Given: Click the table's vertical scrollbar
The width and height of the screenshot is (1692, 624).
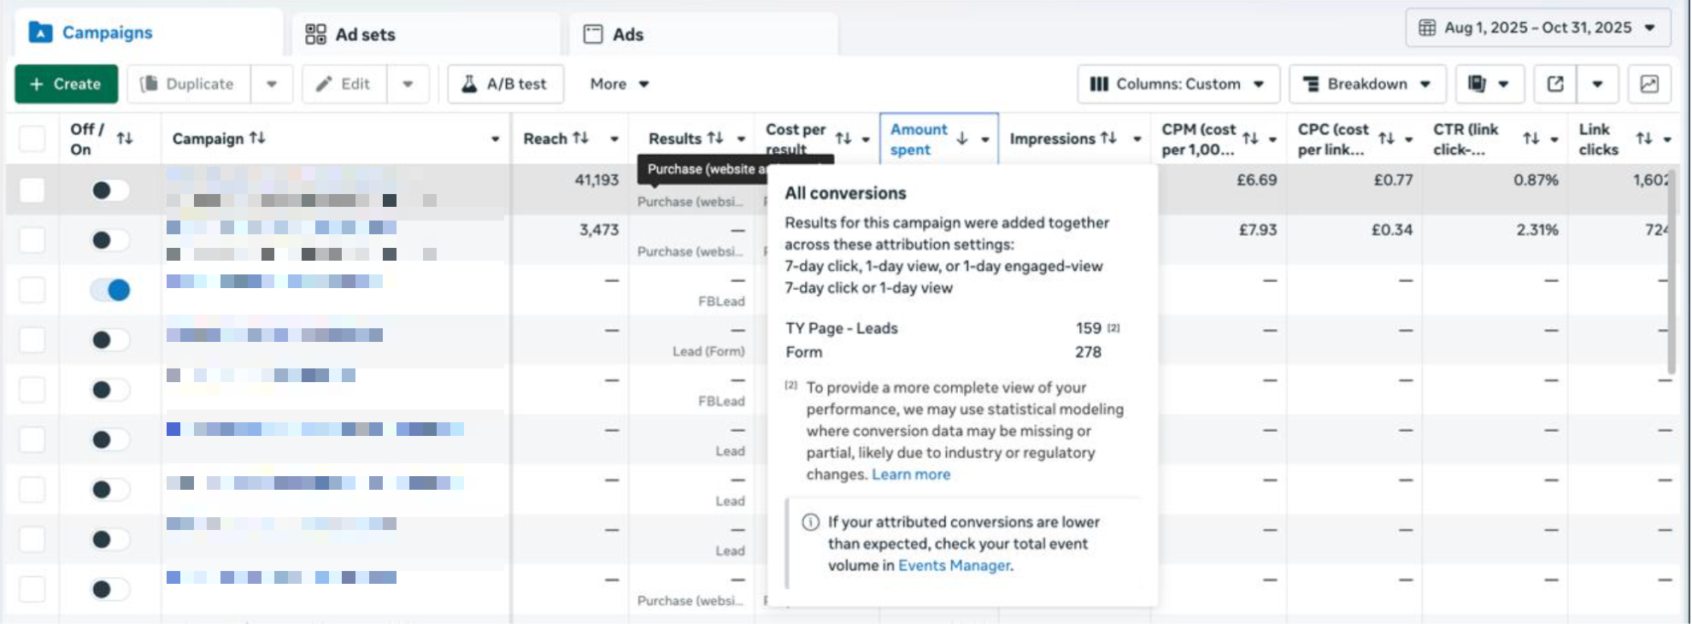Looking at the screenshot, I should [1673, 272].
